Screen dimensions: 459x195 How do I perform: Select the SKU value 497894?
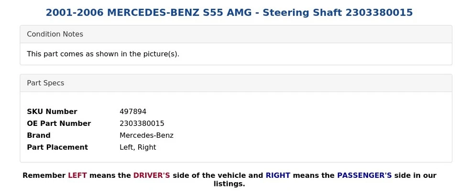(x=133, y=112)
